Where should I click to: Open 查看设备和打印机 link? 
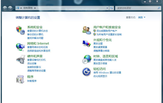pos(36,60)
